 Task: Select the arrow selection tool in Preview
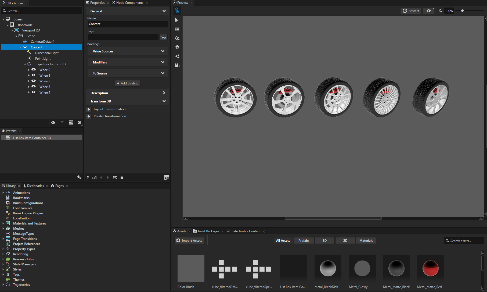pyautogui.click(x=177, y=20)
